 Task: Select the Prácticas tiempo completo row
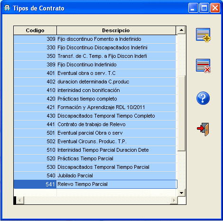pyautogui.click(x=95, y=99)
